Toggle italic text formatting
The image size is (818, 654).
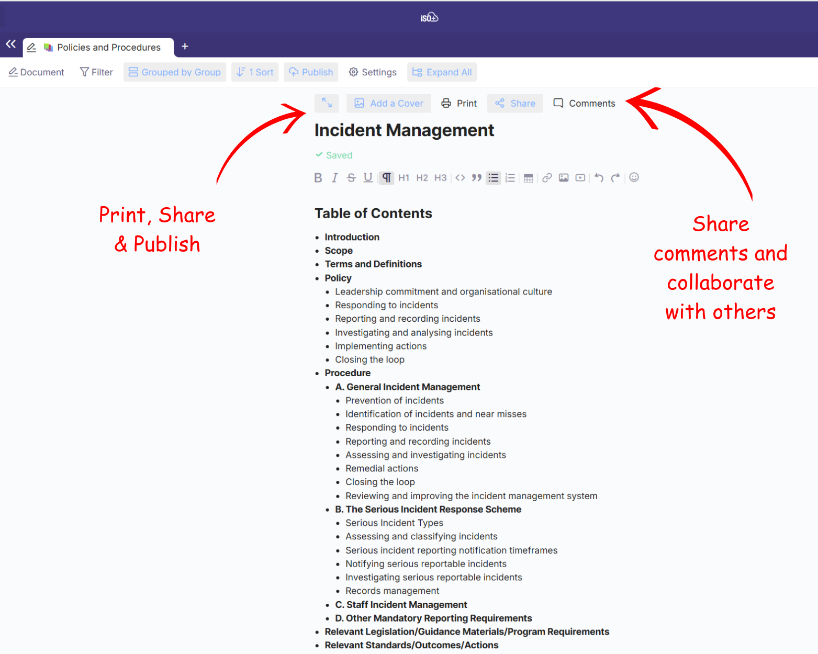[x=334, y=178]
